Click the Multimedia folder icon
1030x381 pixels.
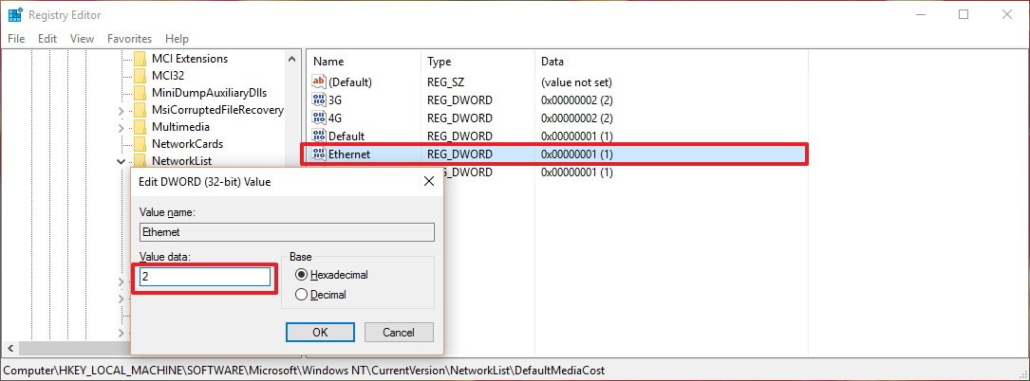(140, 127)
